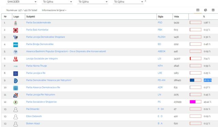The width and height of the screenshot is (218, 127).
Task: Open Partia Levizja e Re link
Action: [x=36, y=73]
